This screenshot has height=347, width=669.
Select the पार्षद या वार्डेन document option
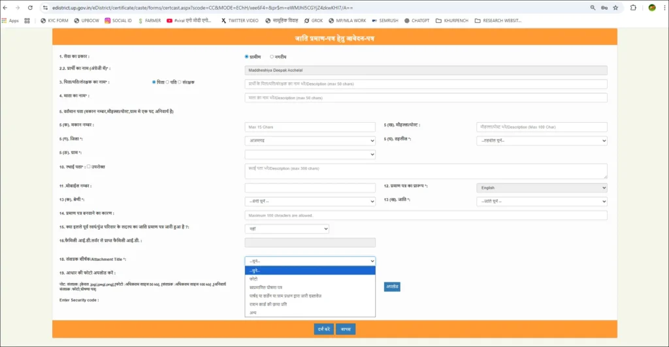click(x=310, y=296)
